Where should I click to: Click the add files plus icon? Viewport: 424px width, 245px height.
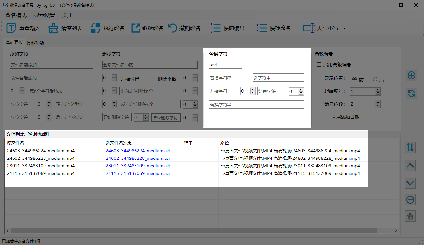click(x=411, y=75)
